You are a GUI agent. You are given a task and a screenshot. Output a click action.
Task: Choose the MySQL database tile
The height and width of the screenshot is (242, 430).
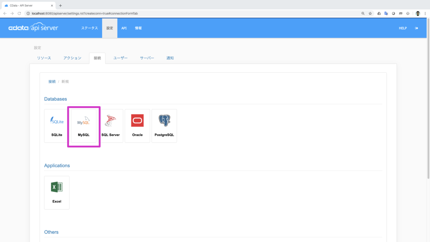pyautogui.click(x=83, y=126)
